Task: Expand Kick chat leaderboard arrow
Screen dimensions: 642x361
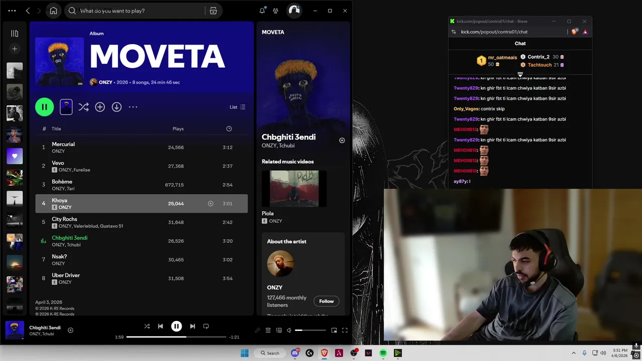Action: pos(520,74)
